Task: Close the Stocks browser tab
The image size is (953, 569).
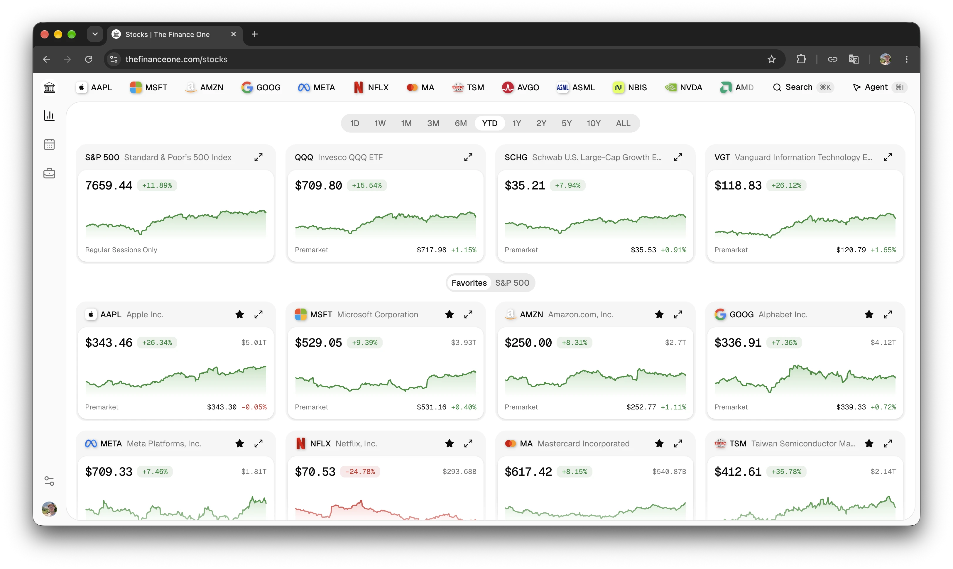Action: (233, 34)
